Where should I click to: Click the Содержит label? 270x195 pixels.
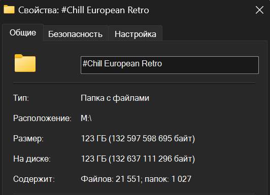(34, 179)
